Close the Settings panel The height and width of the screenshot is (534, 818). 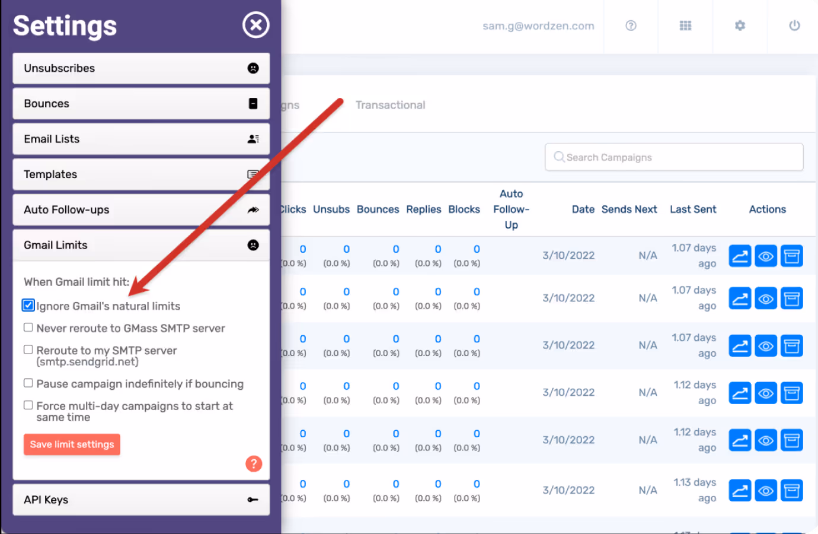click(255, 25)
